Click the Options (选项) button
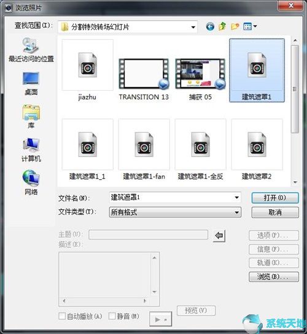The width and height of the screenshot is (307, 334). tap(274, 235)
